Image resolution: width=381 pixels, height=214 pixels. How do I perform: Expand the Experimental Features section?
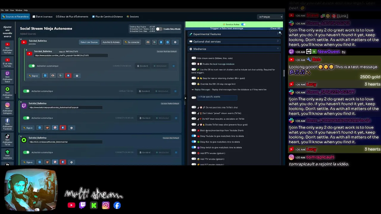(x=234, y=34)
